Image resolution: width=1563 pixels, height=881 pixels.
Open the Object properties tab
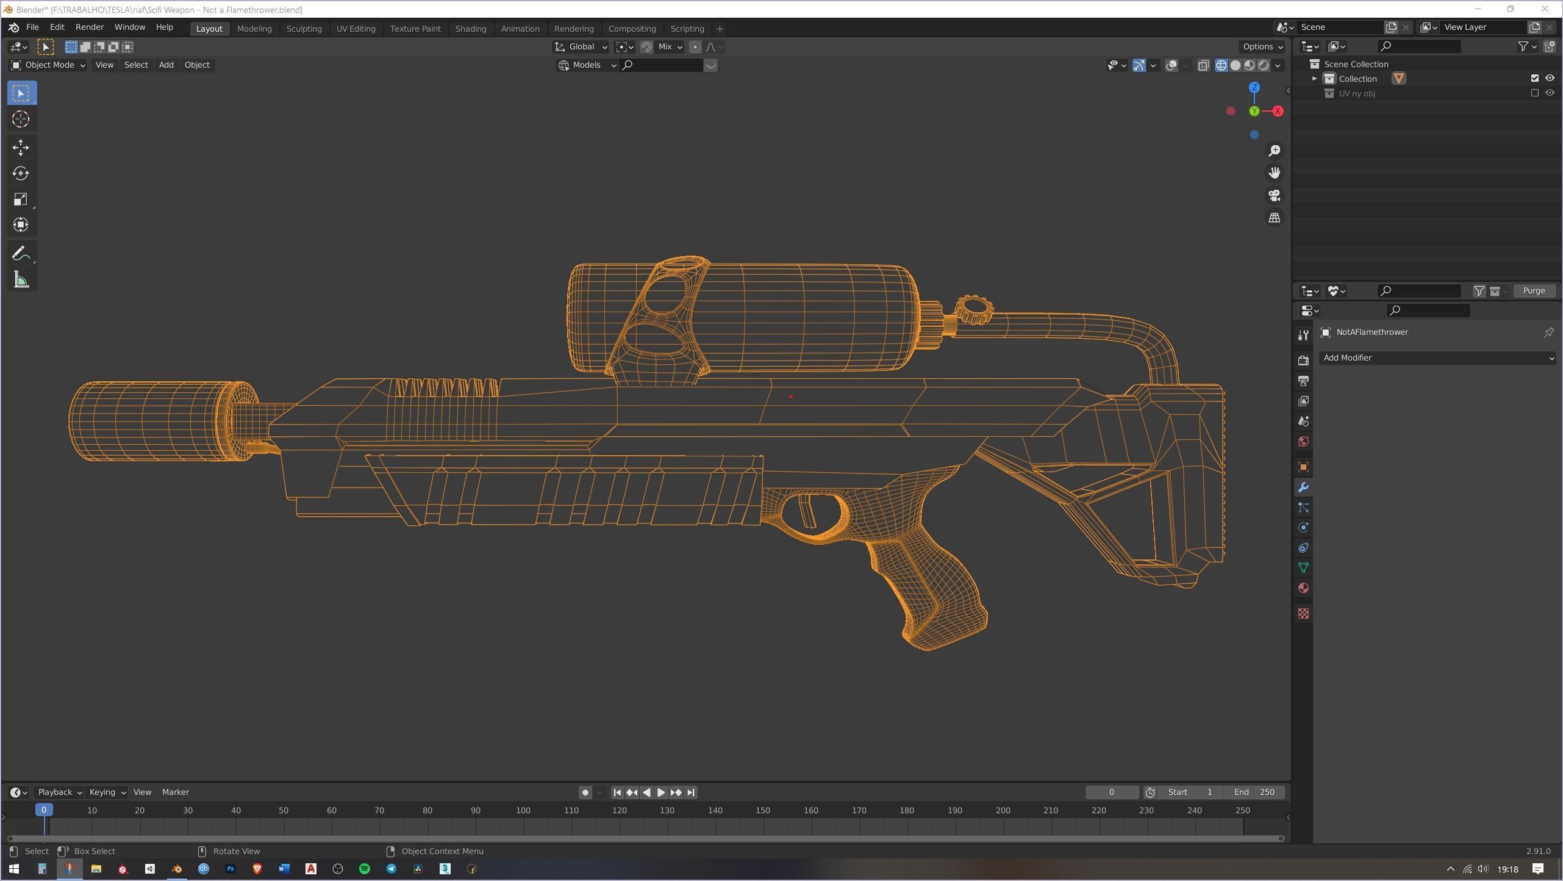(1303, 467)
